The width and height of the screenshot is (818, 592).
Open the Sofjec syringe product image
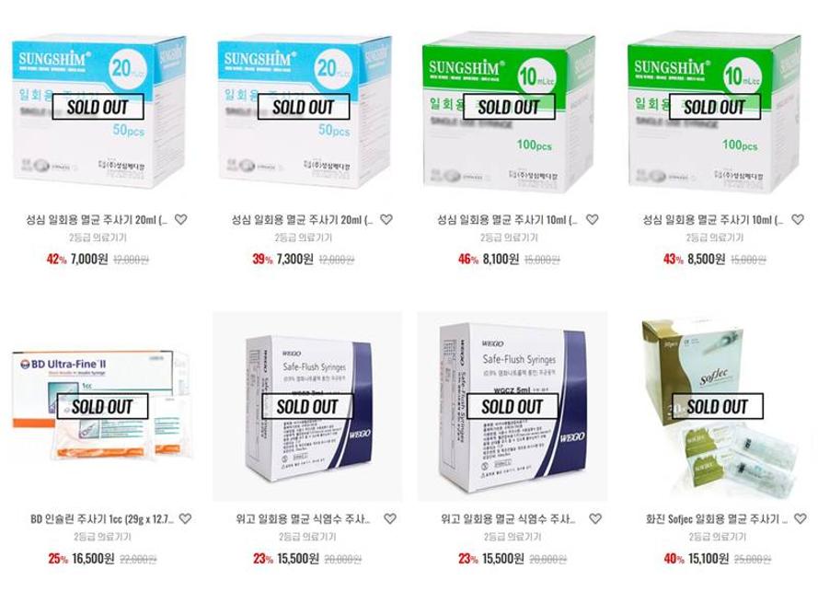click(x=718, y=407)
